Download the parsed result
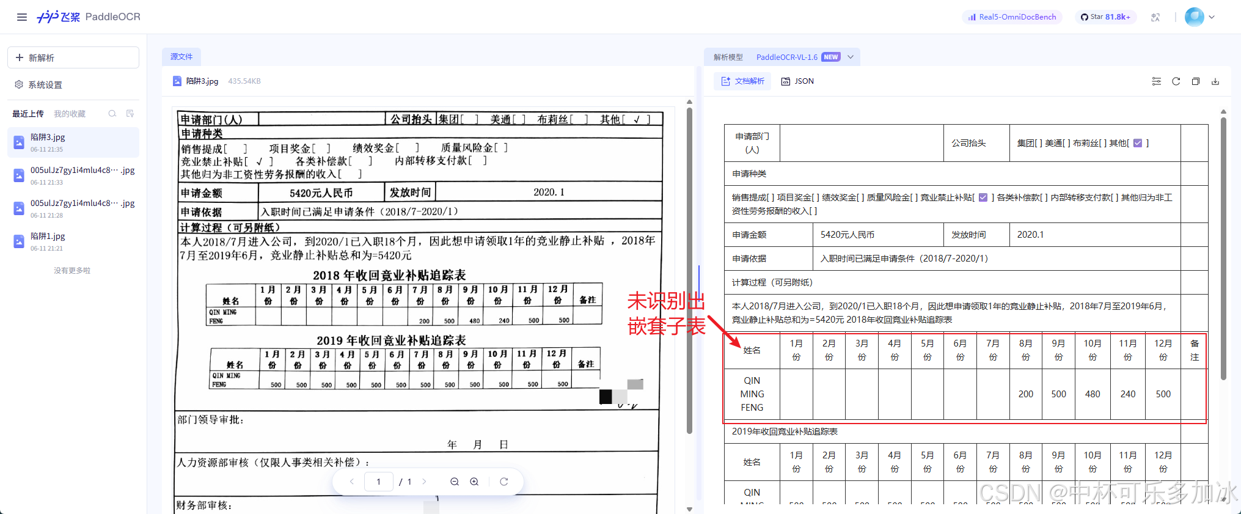This screenshot has width=1241, height=514. pyautogui.click(x=1215, y=81)
